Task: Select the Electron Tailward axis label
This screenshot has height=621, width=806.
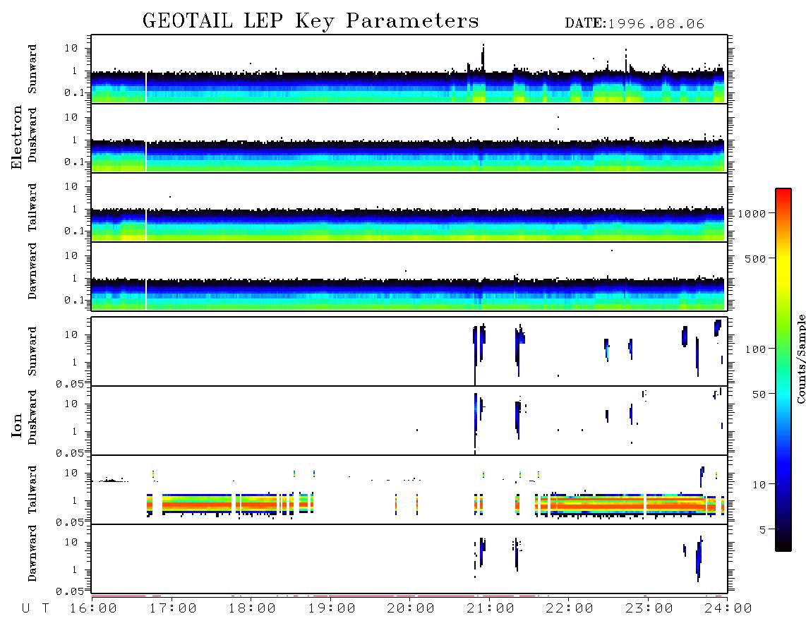Action: [x=32, y=207]
